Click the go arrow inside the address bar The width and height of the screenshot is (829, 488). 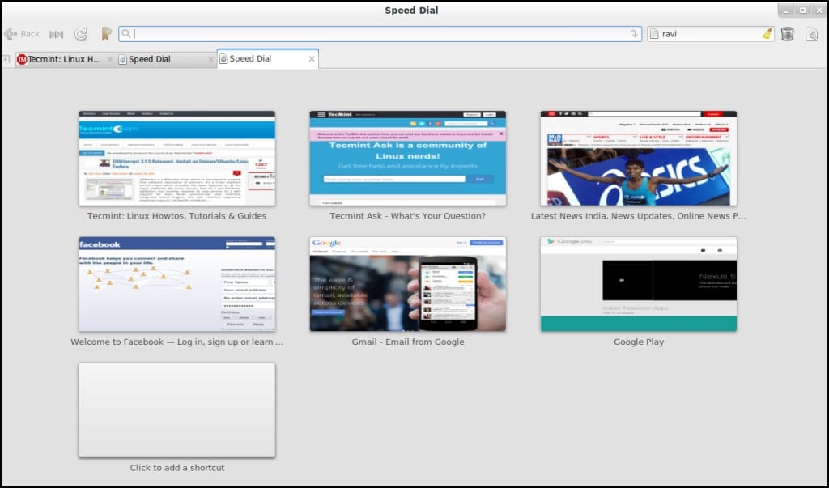click(634, 34)
